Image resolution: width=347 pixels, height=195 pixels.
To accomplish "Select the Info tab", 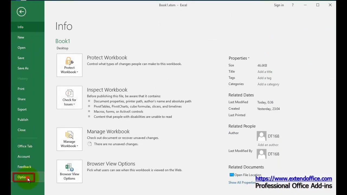I will click(x=28, y=27).
